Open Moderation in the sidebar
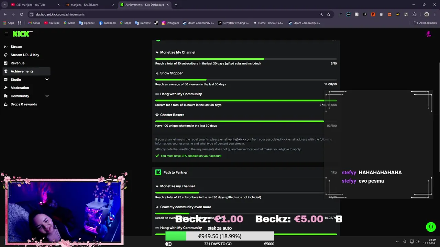This screenshot has height=247, width=440. click(x=20, y=88)
